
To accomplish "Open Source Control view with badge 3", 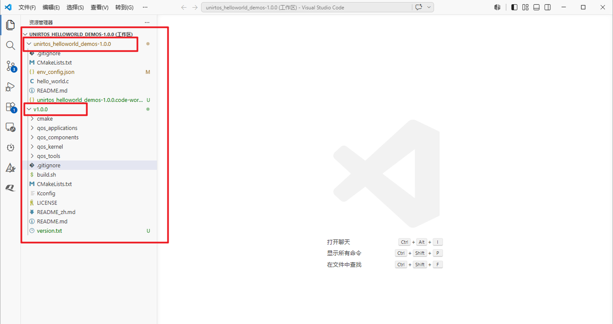I will point(11,66).
